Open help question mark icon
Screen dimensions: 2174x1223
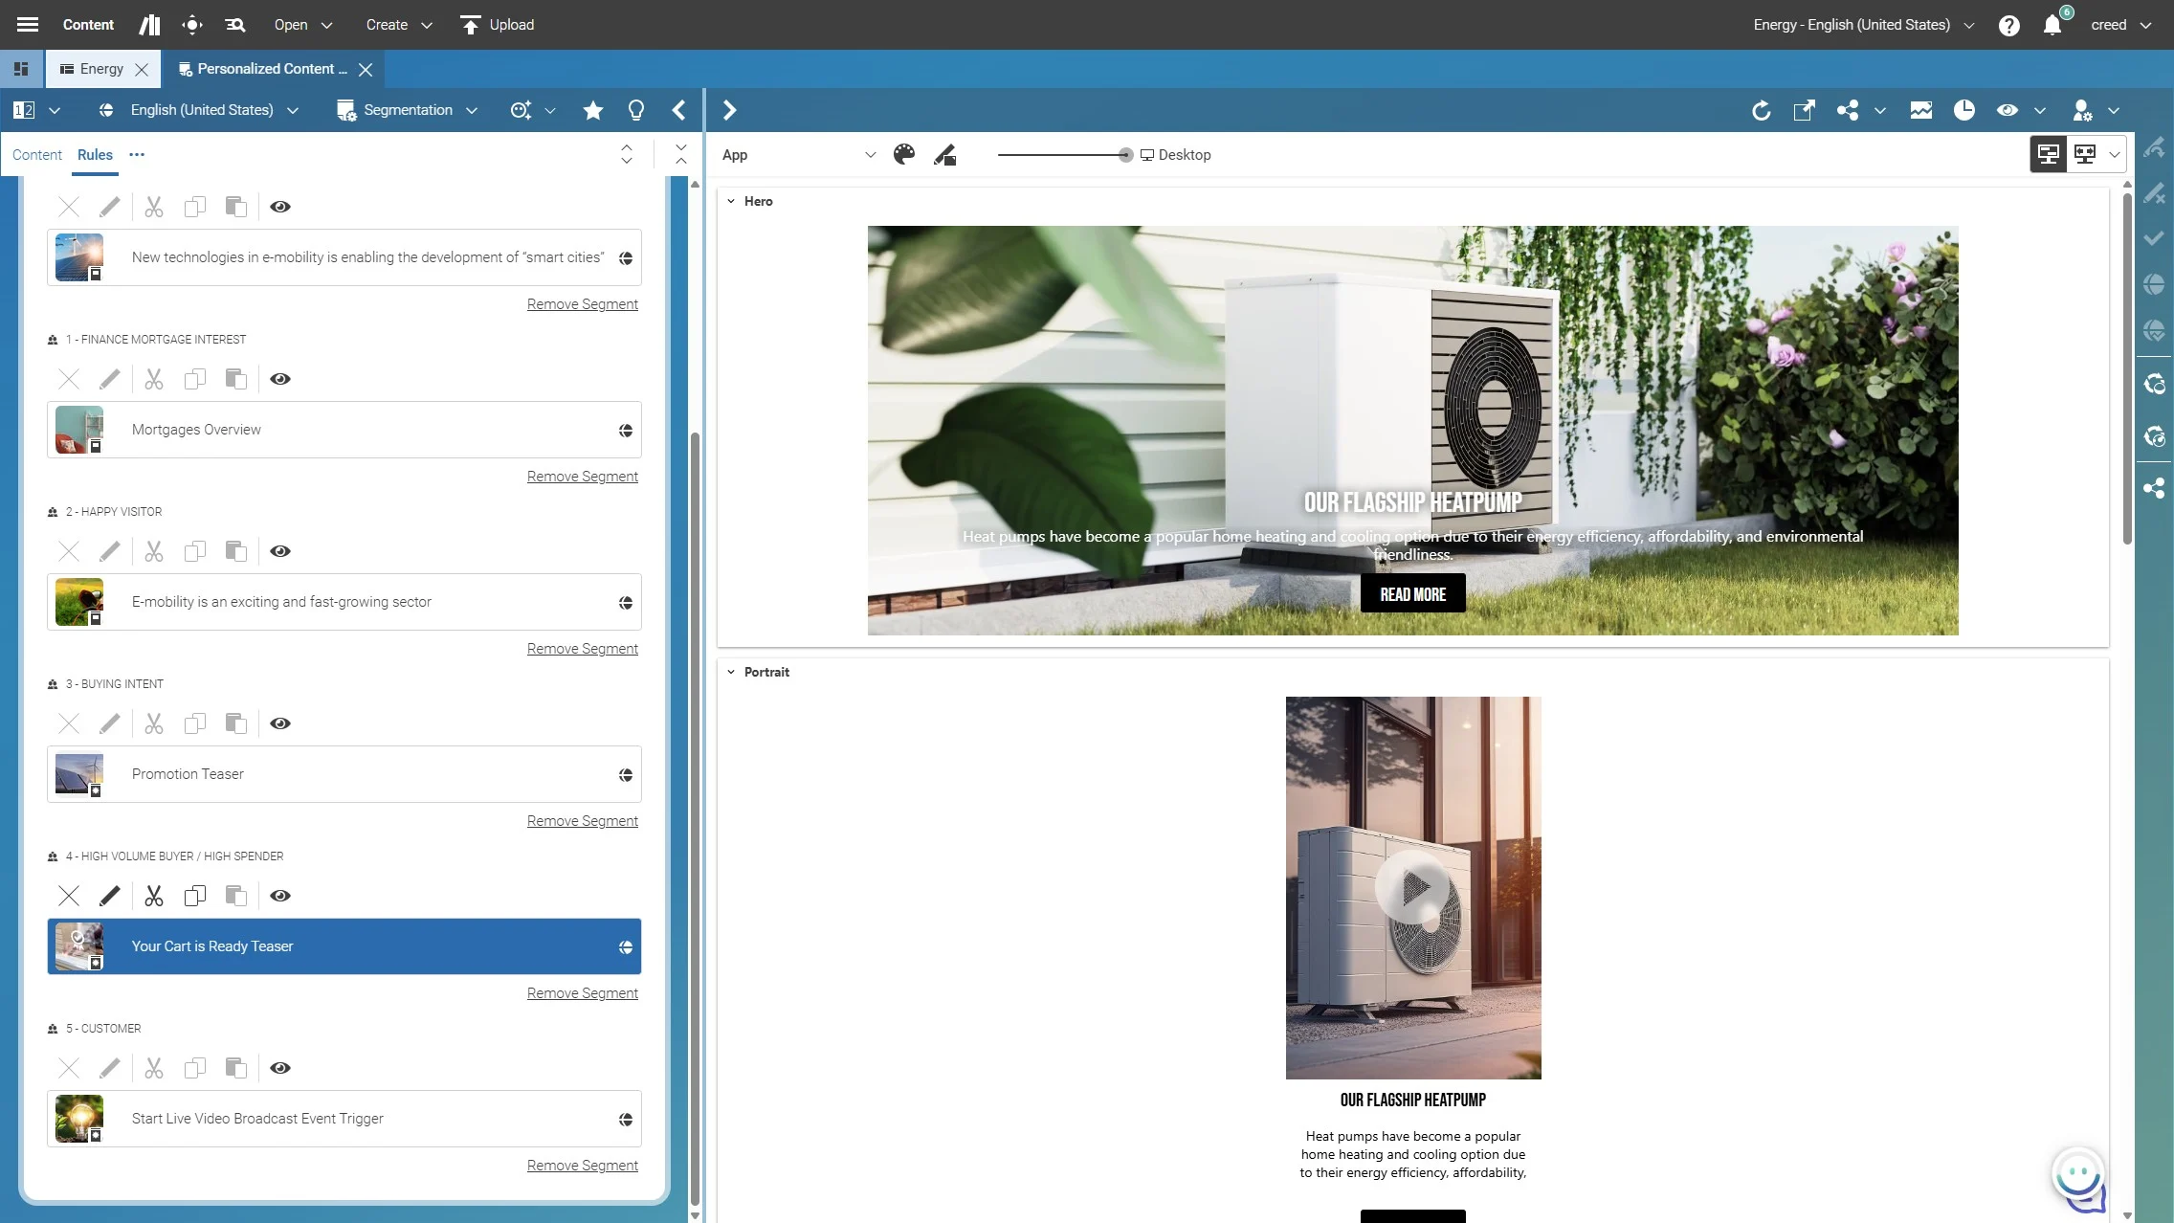2008,26
